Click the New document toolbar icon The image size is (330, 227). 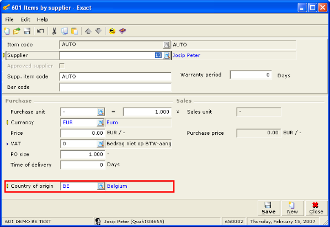(7, 31)
